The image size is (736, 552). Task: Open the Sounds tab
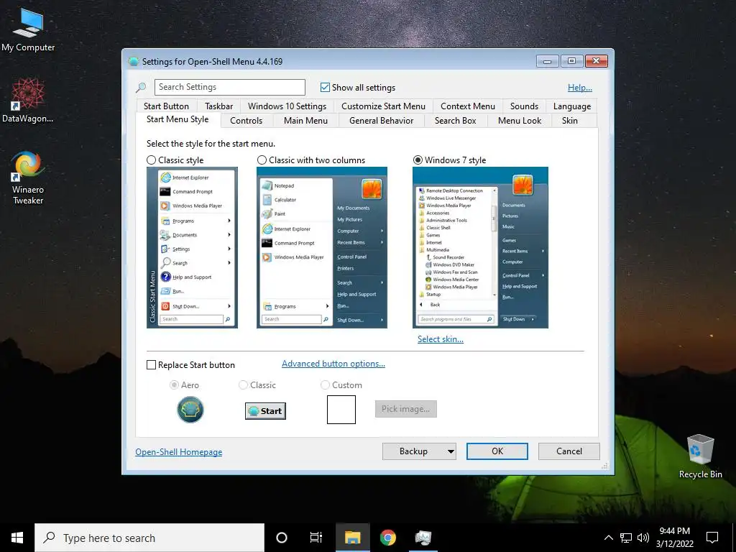coord(524,106)
